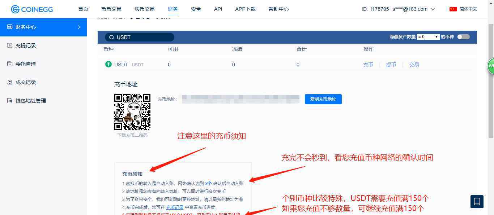Click the blurred deposit address text

241,99
